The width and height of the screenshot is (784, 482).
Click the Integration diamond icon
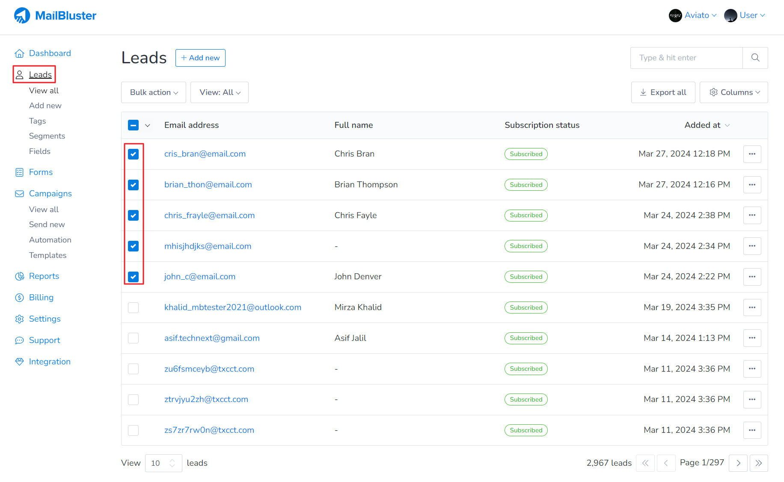click(19, 362)
